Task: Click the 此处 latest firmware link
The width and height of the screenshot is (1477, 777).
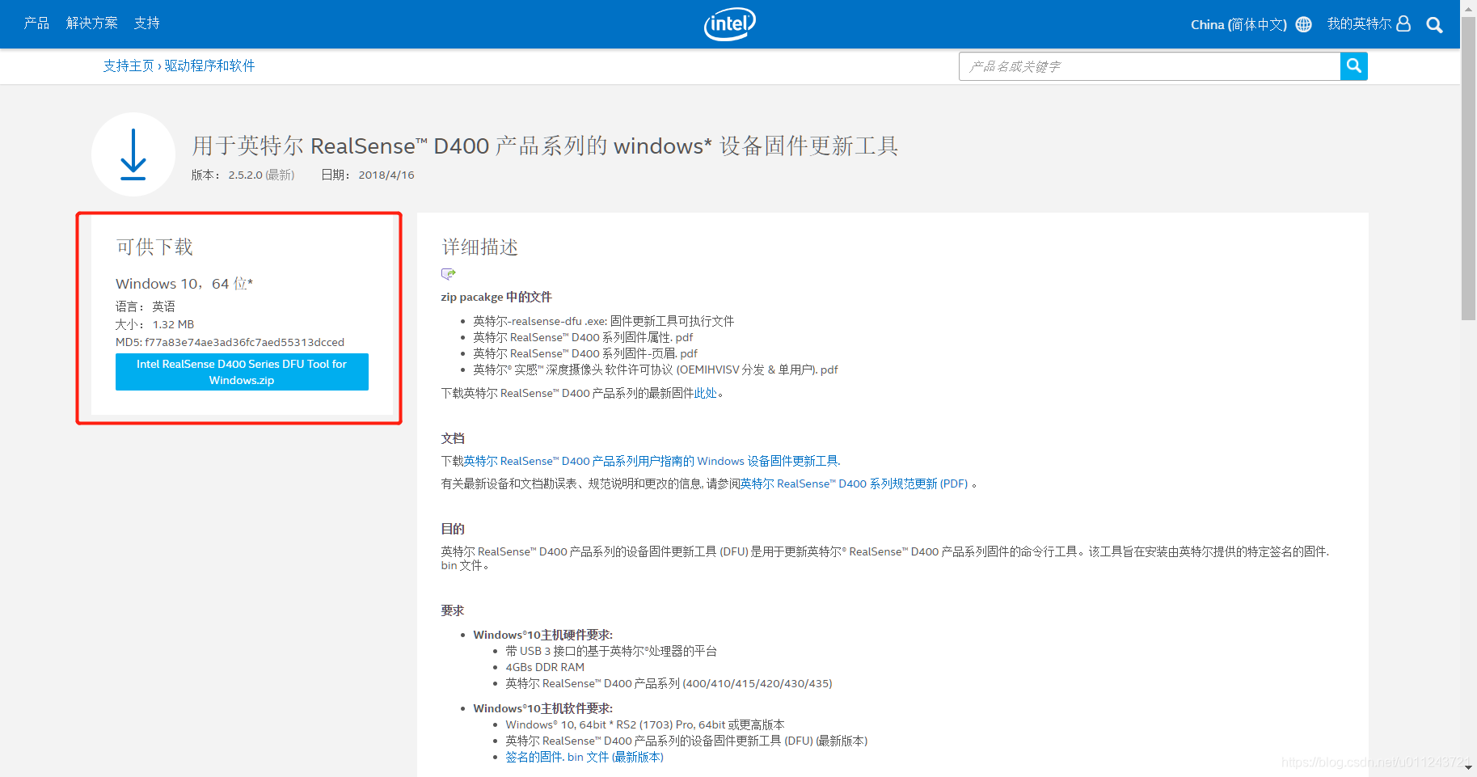Action: click(x=706, y=393)
